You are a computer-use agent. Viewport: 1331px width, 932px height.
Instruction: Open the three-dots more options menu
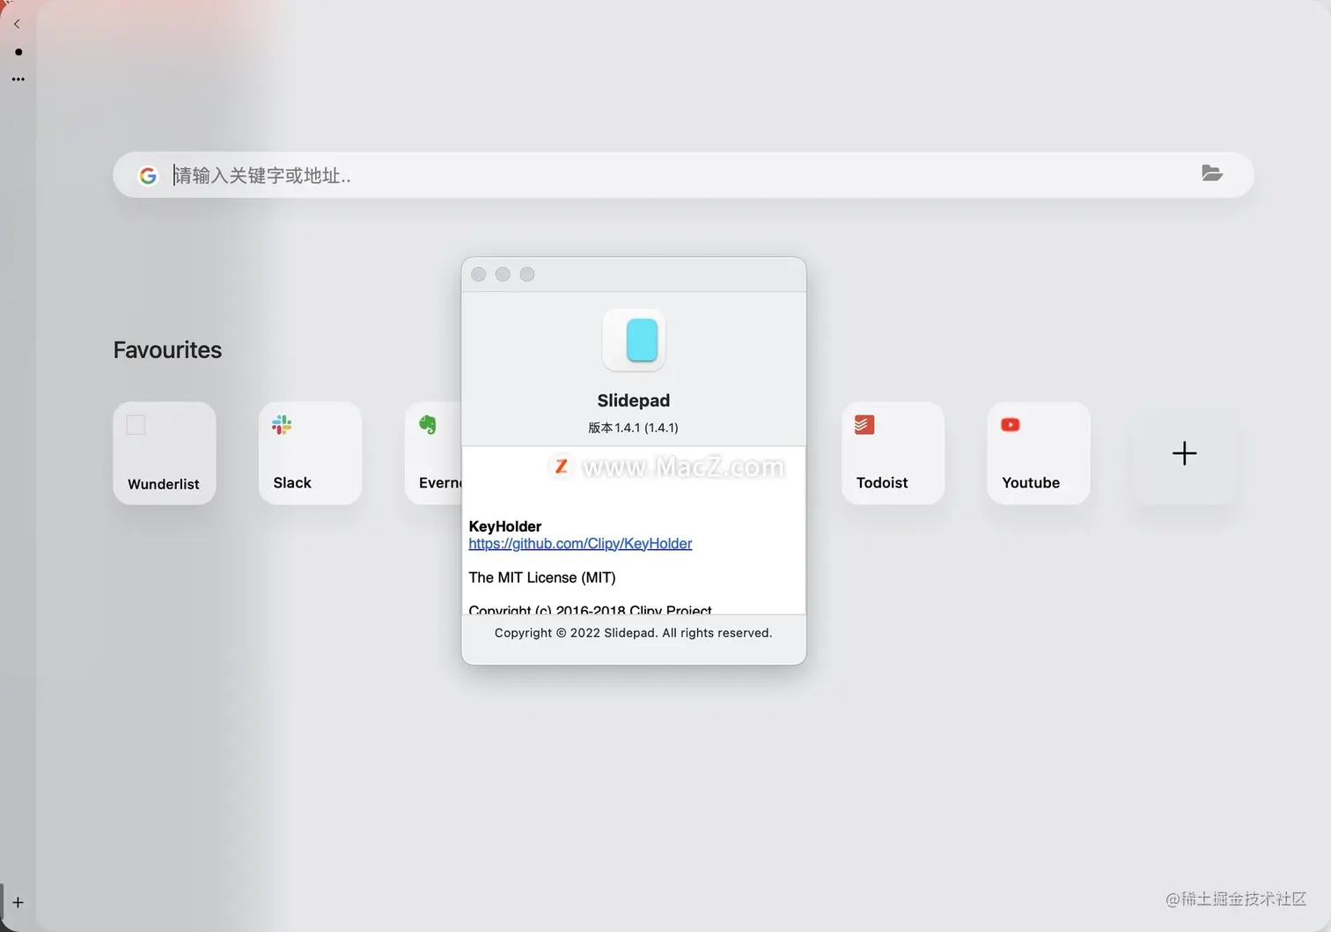pyautogui.click(x=18, y=78)
